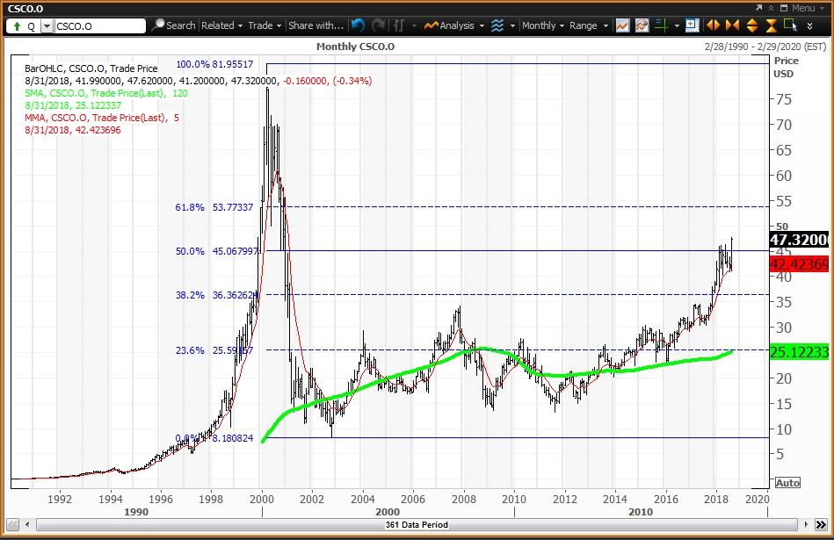Click the horizontal compress arrows icon
834x540 pixels.
pos(731,25)
